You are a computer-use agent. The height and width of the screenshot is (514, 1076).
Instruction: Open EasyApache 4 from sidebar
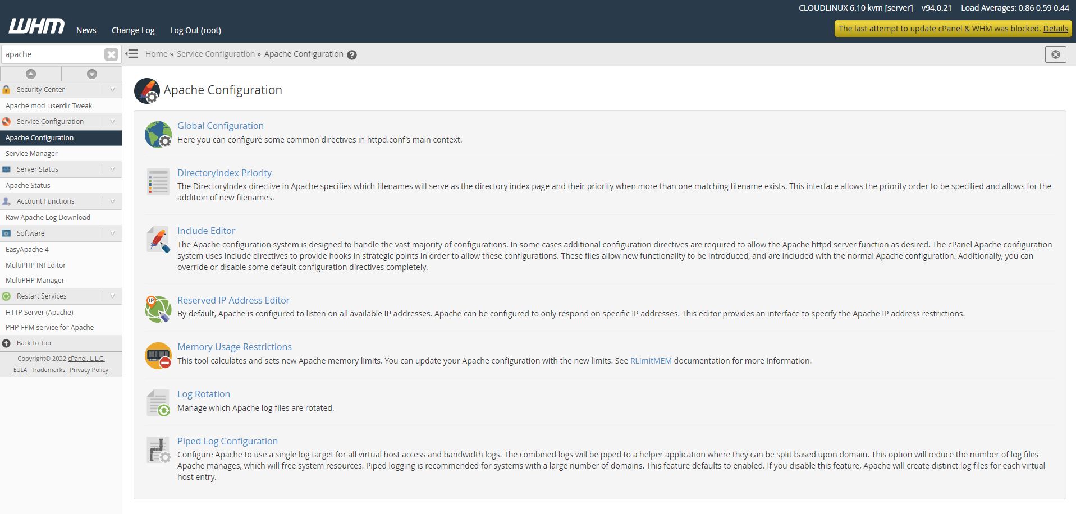27,250
